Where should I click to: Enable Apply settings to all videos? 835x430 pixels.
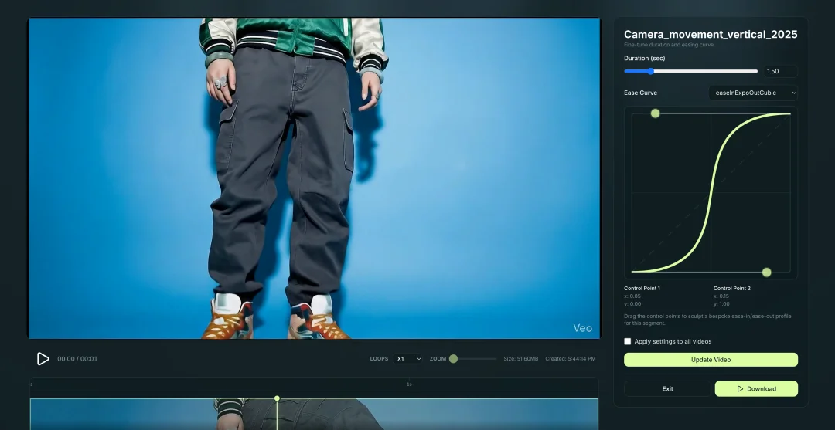click(x=628, y=341)
